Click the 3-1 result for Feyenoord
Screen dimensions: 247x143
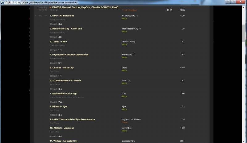point(60,63)
